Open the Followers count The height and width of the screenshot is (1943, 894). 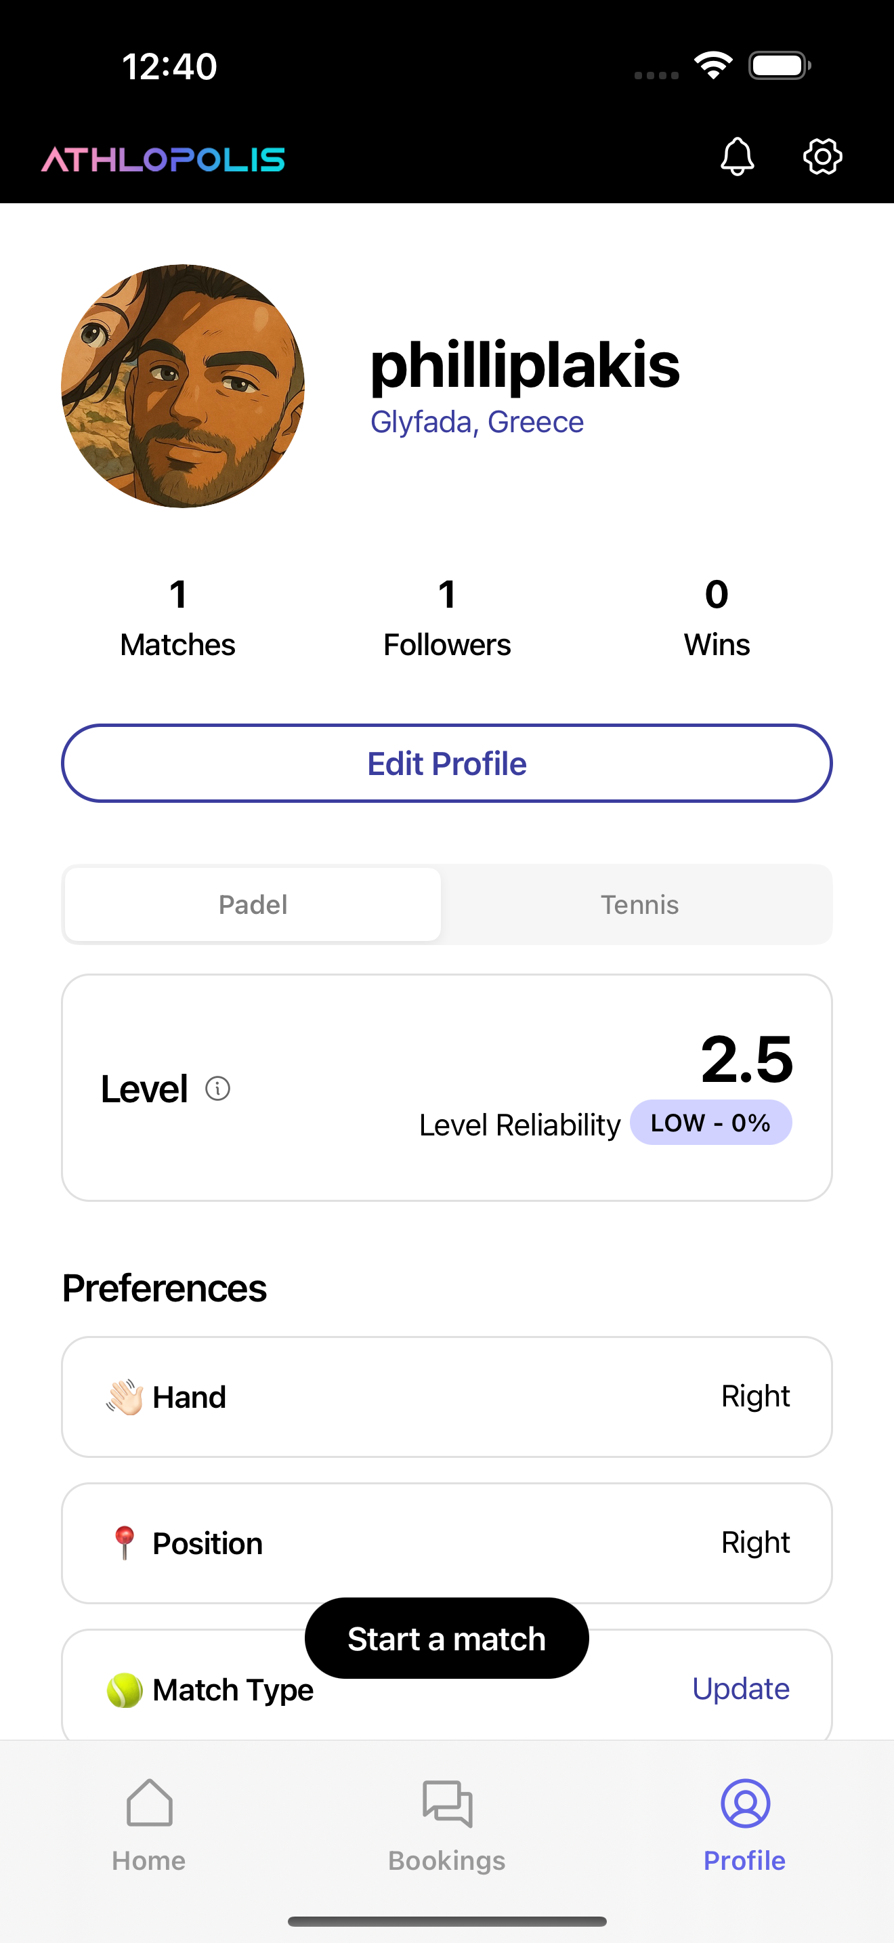pos(447,618)
